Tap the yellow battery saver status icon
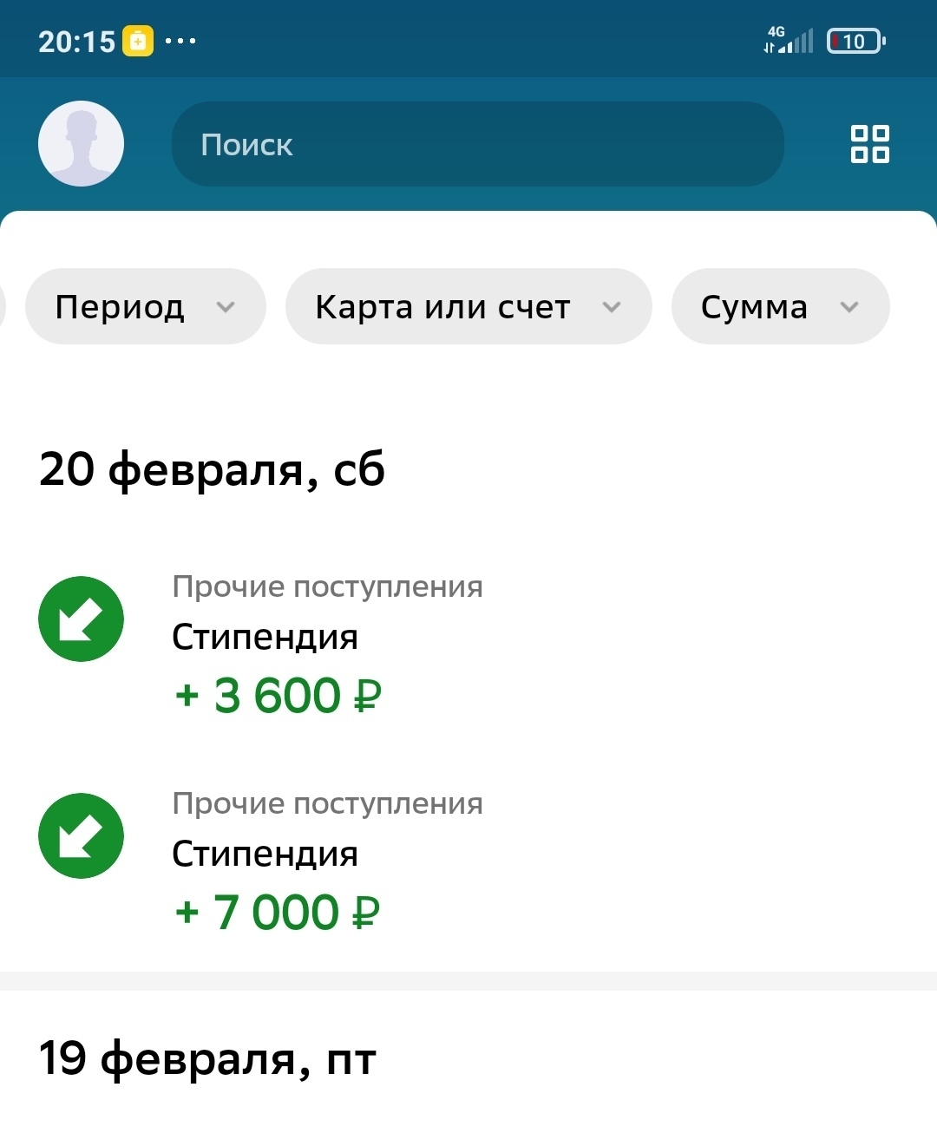Image resolution: width=937 pixels, height=1133 pixels. [138, 41]
